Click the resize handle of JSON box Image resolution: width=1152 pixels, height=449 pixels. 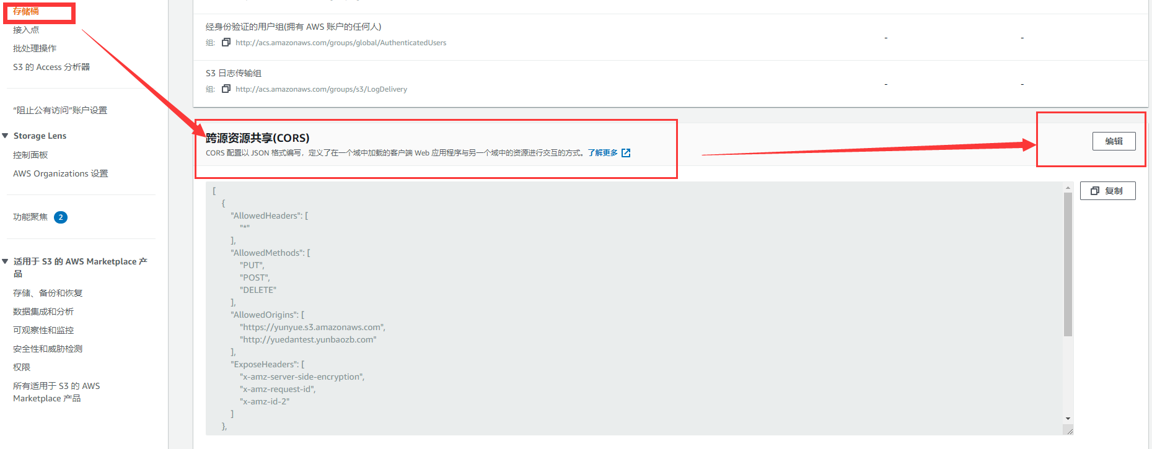(x=1069, y=431)
